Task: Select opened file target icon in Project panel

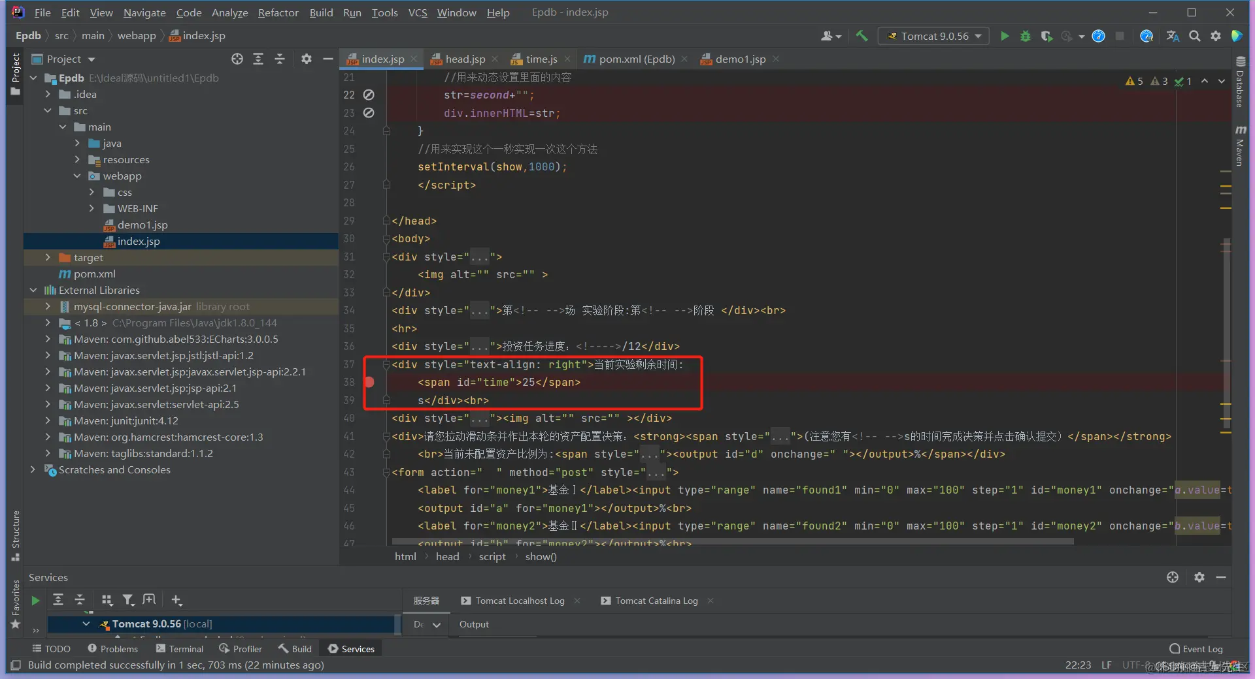Action: tap(237, 59)
